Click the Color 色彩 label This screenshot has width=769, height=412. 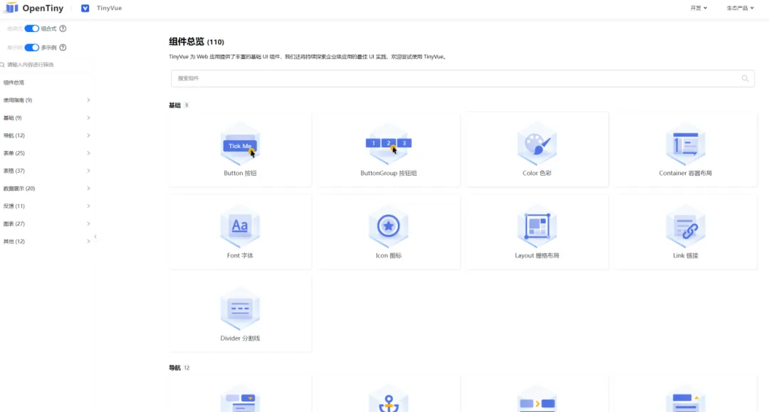click(x=537, y=173)
